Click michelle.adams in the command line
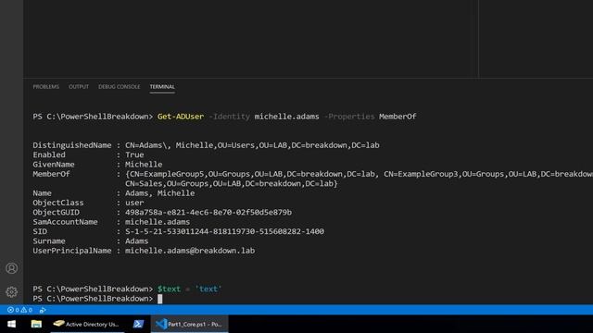The image size is (593, 333). [x=286, y=117]
